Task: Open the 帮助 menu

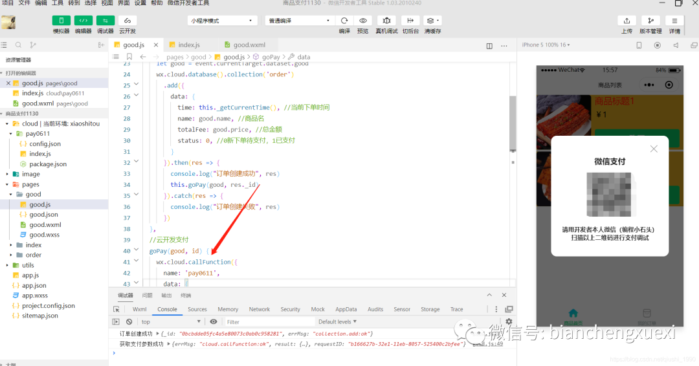Action: click(157, 3)
